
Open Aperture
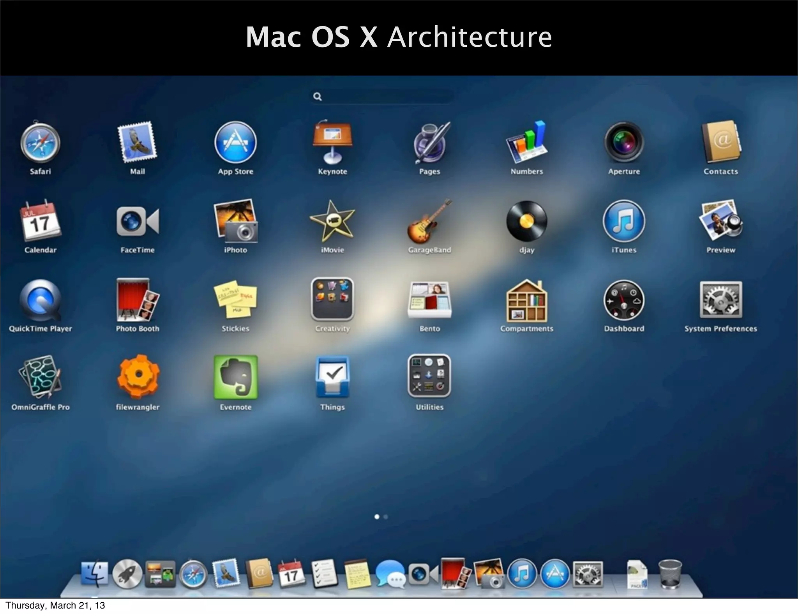624,143
